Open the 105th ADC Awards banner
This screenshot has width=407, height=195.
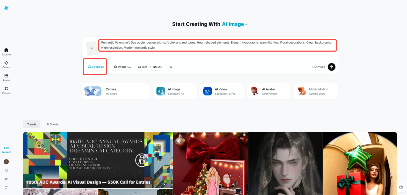click(x=98, y=160)
